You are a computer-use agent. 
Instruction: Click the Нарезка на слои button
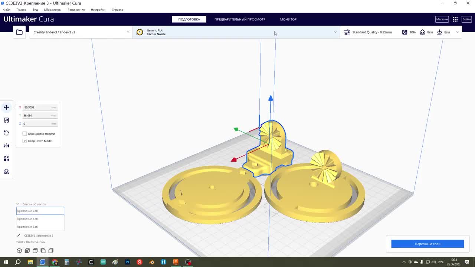tap(427, 244)
